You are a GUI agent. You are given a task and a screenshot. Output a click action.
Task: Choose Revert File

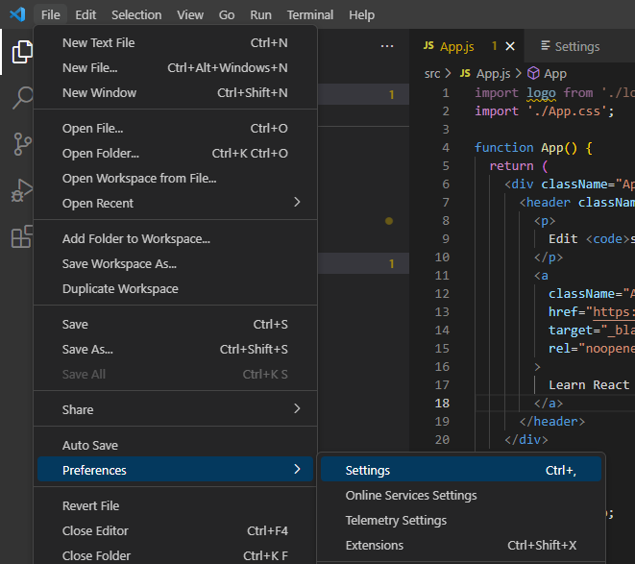(175, 506)
